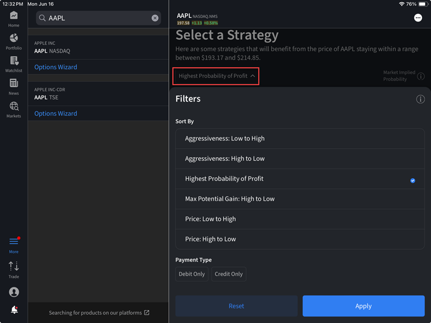
Task: Open the AAPL ellipsis options menu
Action: click(x=418, y=18)
